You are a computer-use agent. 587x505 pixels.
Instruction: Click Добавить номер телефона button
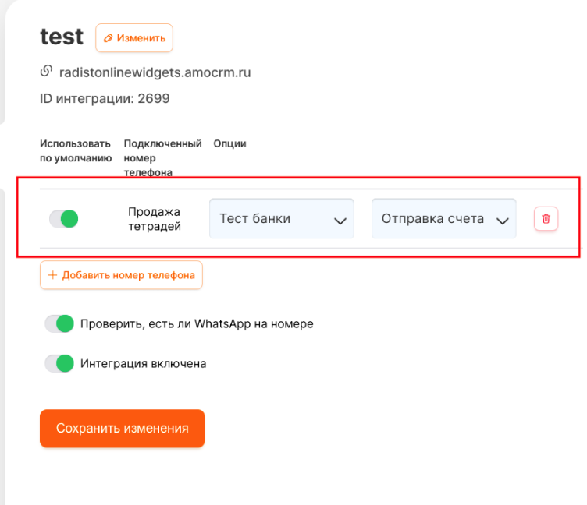pyautogui.click(x=121, y=275)
